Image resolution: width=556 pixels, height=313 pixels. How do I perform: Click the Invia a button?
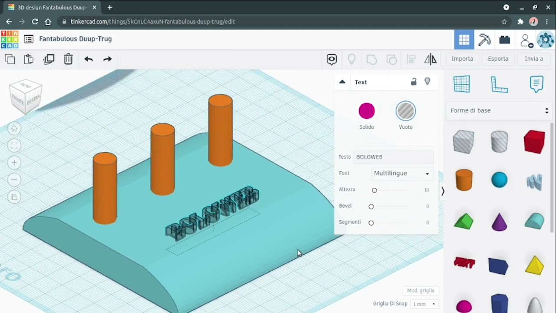point(534,59)
